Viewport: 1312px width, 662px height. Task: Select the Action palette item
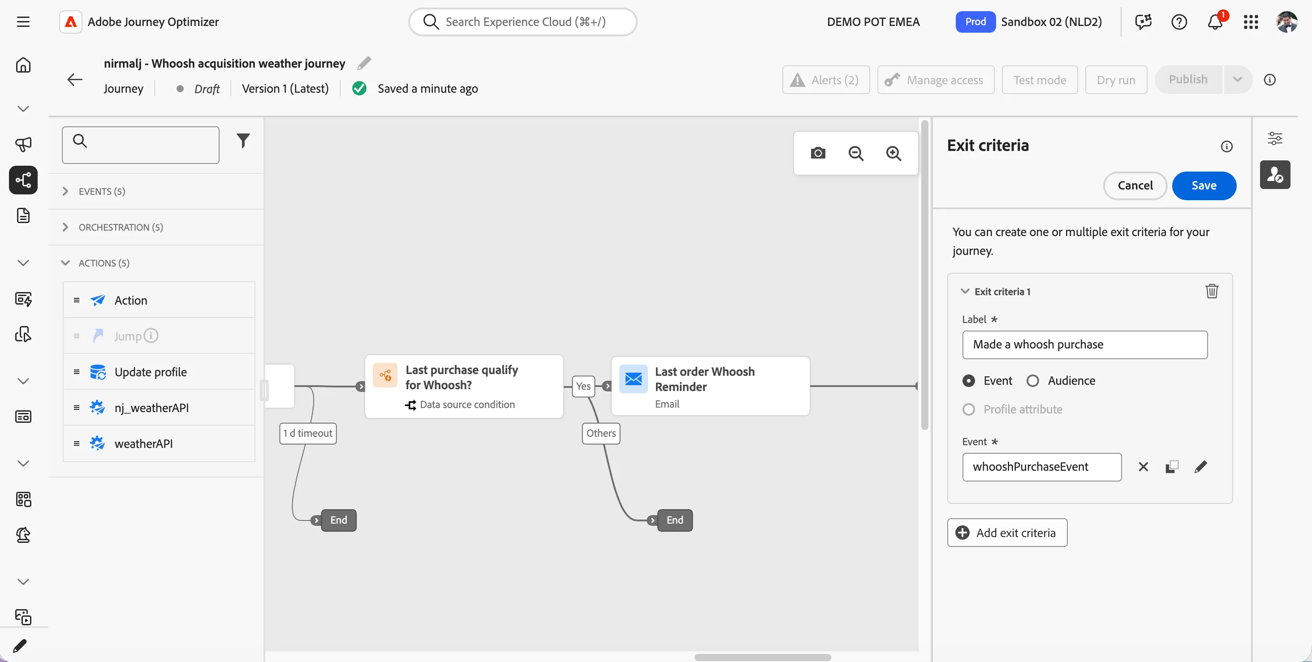click(159, 301)
